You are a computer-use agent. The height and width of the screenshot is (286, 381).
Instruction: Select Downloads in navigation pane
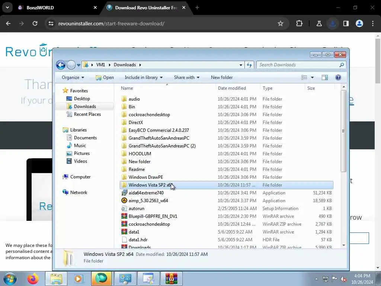click(x=85, y=106)
